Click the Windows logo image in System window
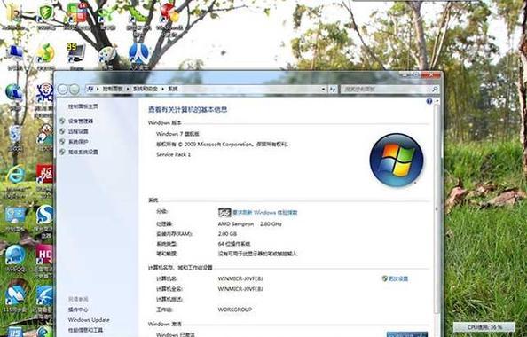 click(397, 160)
